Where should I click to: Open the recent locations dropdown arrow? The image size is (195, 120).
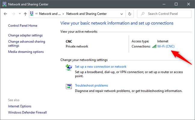click(x=20, y=14)
